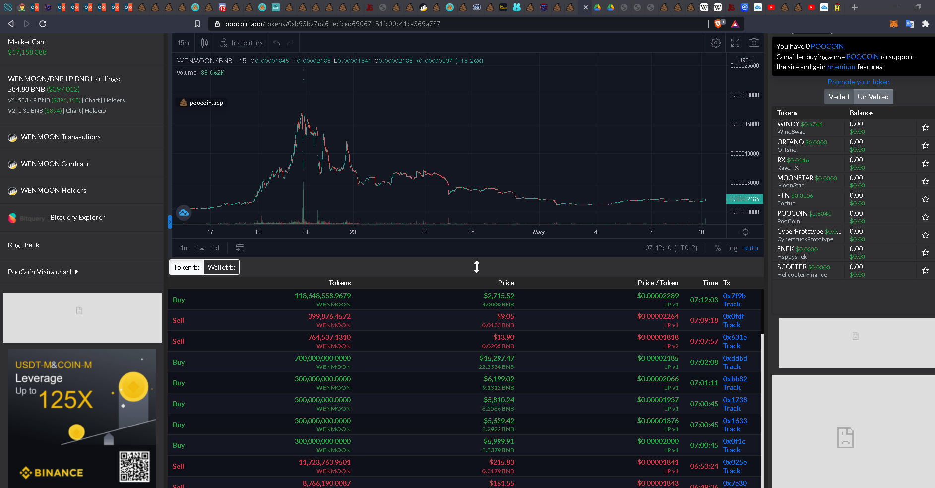Favorite the CyberPrototype token

point(925,235)
